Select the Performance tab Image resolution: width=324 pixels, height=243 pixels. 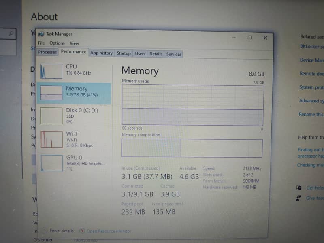[x=74, y=52]
